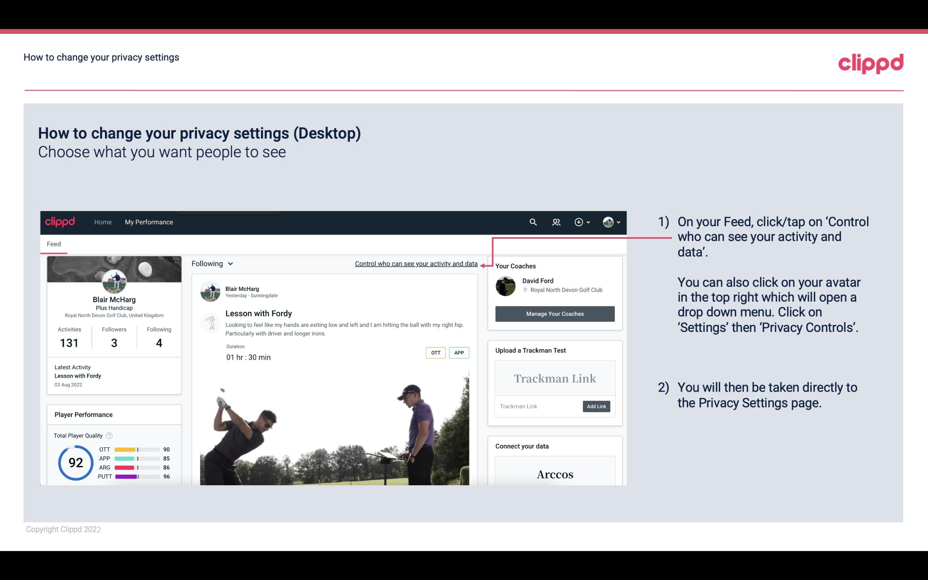
Task: Click the user avatar icon top right
Action: (x=608, y=222)
